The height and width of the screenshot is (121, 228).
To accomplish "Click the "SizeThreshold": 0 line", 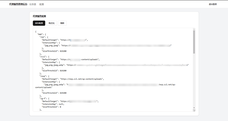I will tap(51, 107).
